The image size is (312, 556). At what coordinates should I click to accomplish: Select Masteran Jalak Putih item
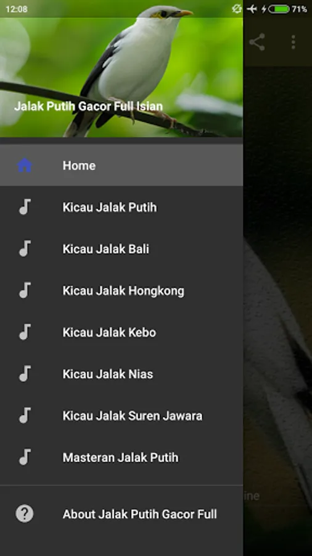tap(121, 457)
